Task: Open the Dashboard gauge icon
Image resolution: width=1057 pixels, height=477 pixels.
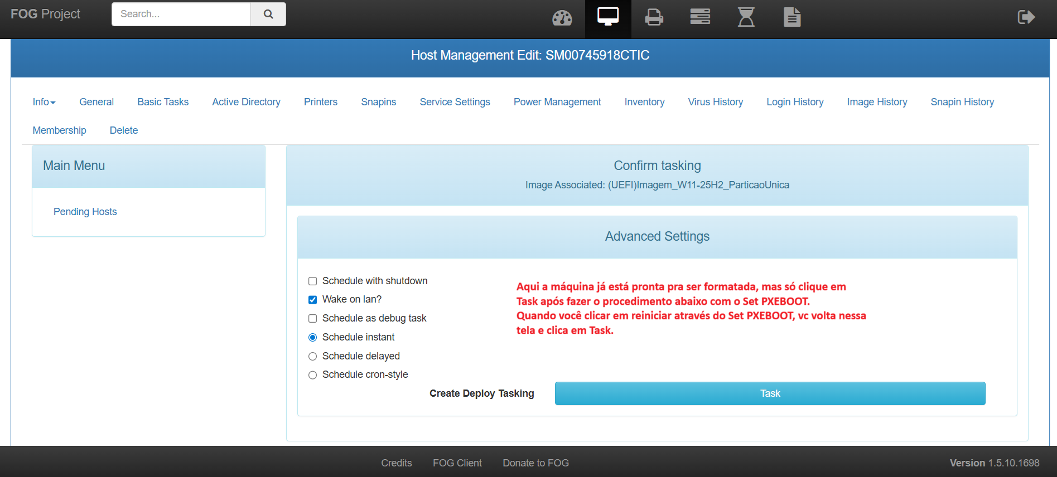Action: coord(562,18)
